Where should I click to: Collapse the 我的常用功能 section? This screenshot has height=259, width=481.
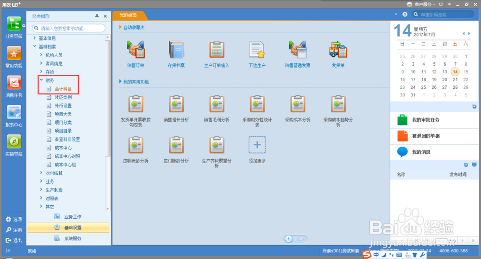pyautogui.click(x=120, y=82)
